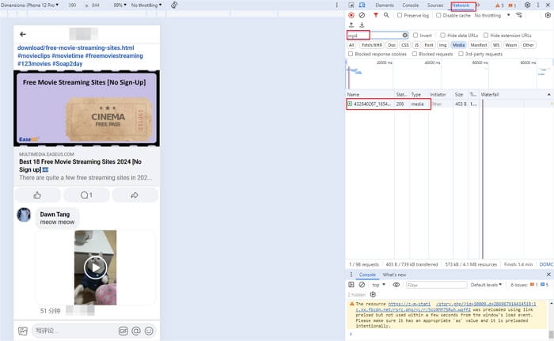Play the video in the comment

tap(95, 267)
